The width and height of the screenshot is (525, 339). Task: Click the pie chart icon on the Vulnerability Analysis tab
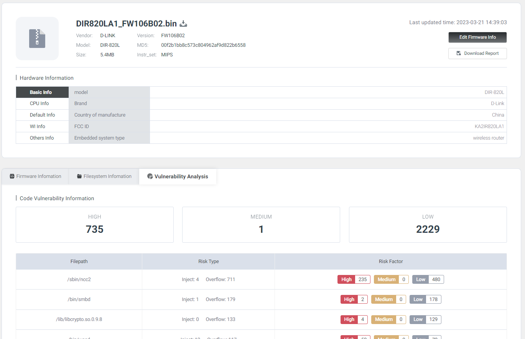click(150, 176)
